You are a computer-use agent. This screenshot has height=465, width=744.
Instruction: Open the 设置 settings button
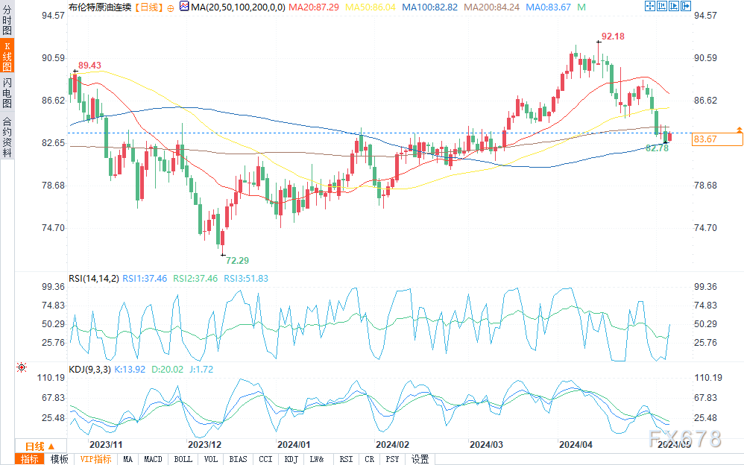[420, 459]
